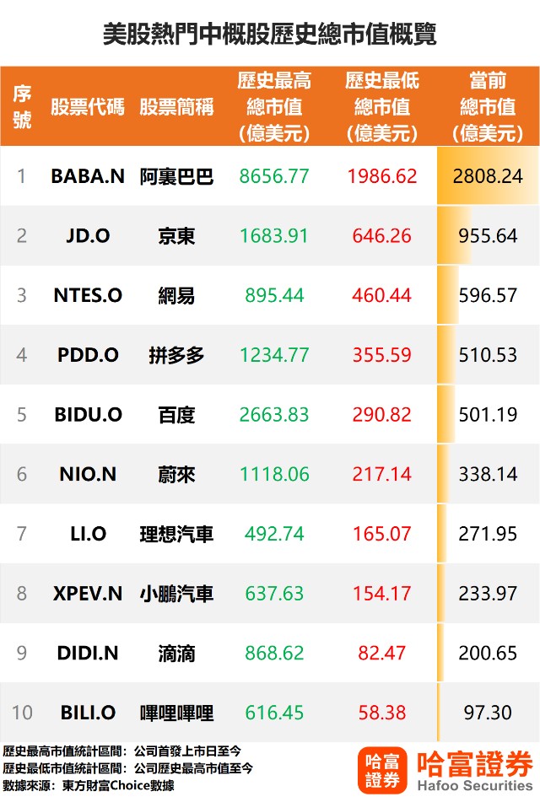
Task: Click the 東方財富Choice數據 source note
Action: point(118,786)
